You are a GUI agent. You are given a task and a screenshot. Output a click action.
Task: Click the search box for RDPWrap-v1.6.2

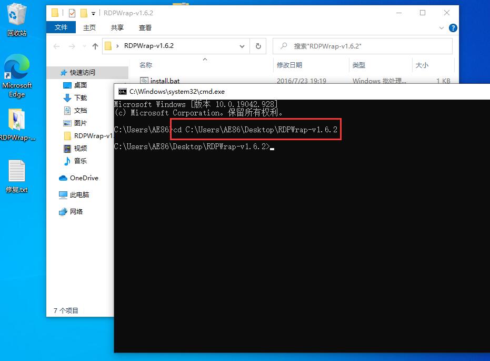pos(363,46)
